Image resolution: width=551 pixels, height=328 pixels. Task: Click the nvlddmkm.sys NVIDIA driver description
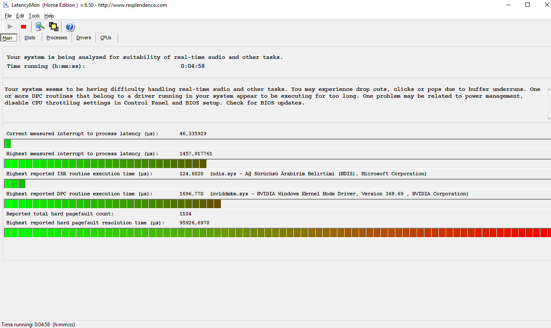[339, 194]
